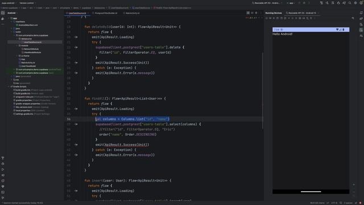
Task: Open libs.versions.toml in Gradle Scripts
Action: [24, 107]
